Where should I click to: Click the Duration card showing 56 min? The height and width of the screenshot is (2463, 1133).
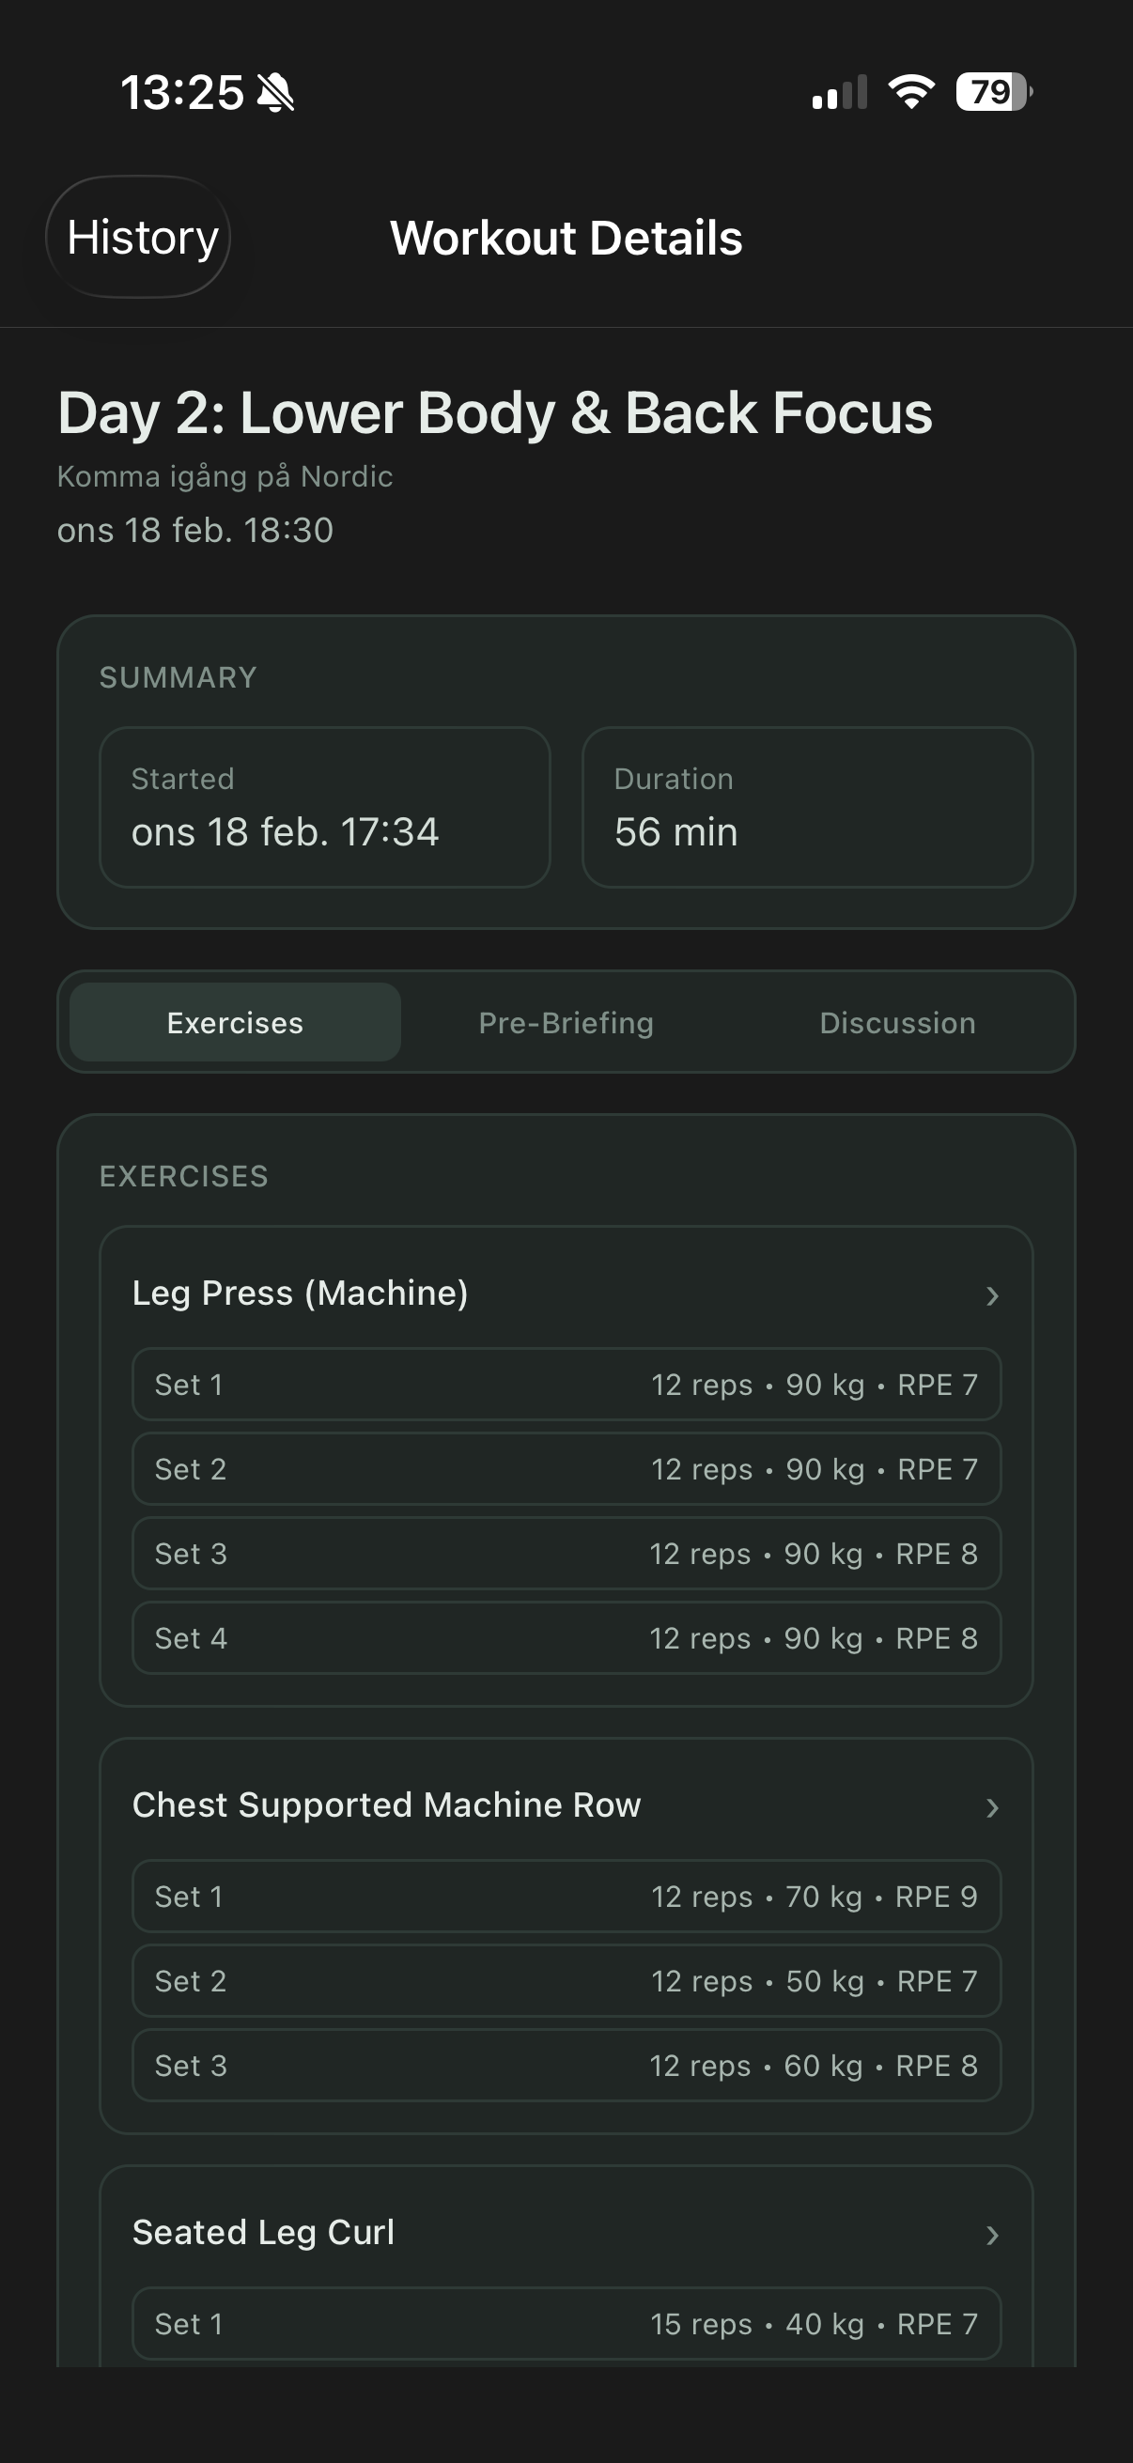[x=806, y=806]
